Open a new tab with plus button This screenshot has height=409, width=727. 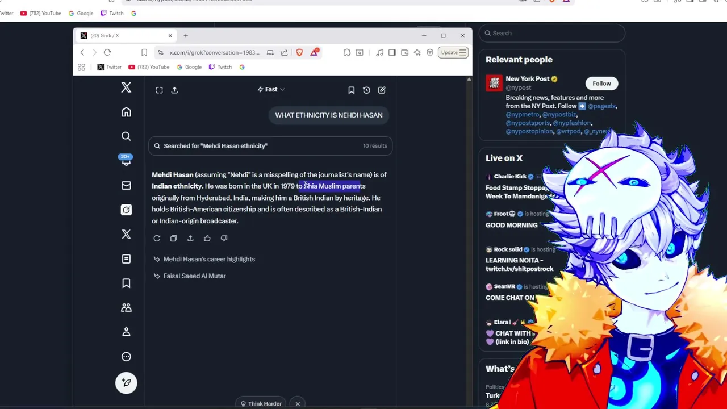click(186, 35)
